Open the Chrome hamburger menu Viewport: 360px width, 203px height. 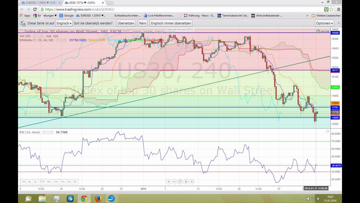[x=339, y=9]
